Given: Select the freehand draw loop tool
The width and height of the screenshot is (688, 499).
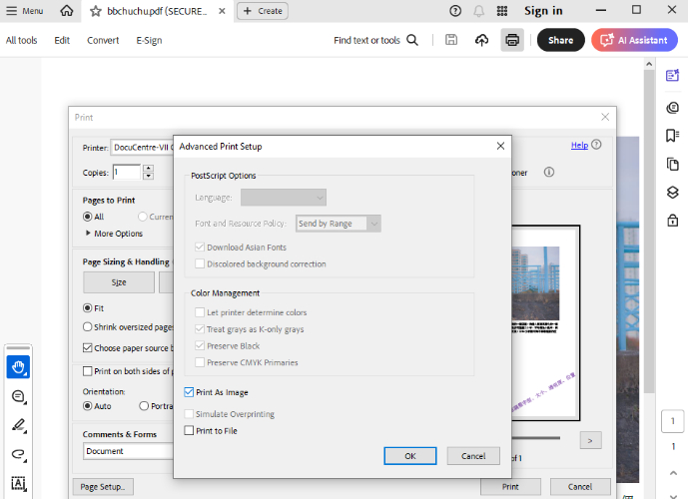Looking at the screenshot, I should 18,454.
